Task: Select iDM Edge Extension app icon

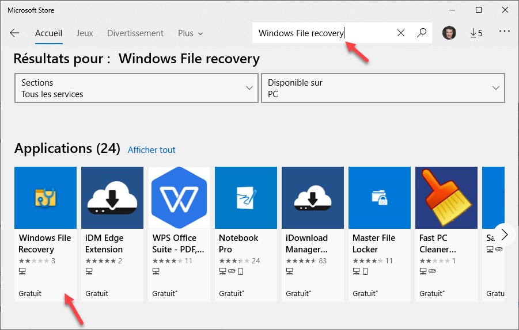Action: tap(112, 198)
